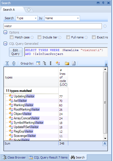The image size is (113, 161).
Task: Open the CQL Query Result tab
Action: 48,157
